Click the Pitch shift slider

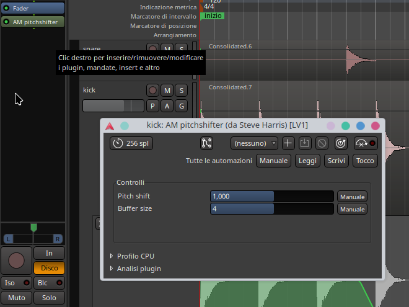pyautogui.click(x=273, y=196)
